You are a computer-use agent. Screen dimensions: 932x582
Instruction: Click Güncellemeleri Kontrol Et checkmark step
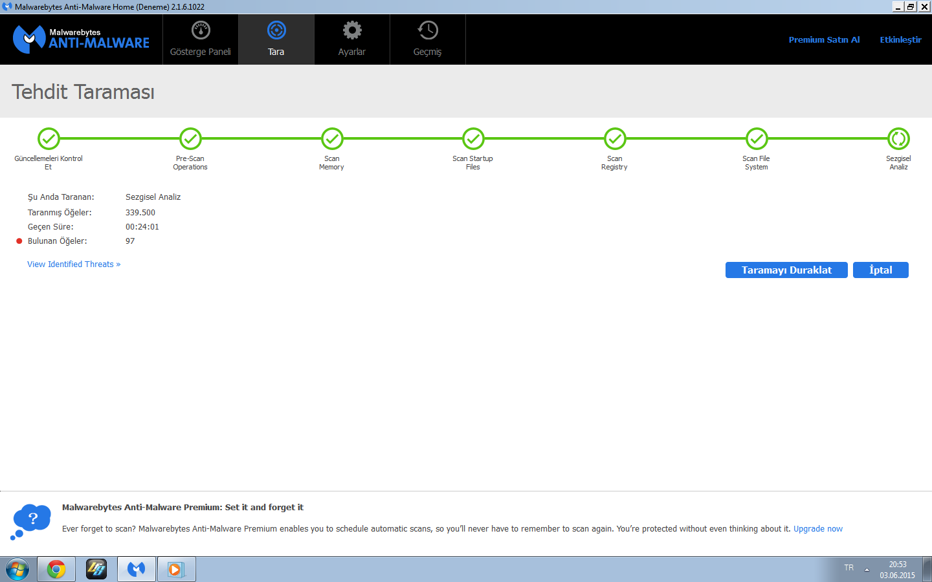point(49,138)
